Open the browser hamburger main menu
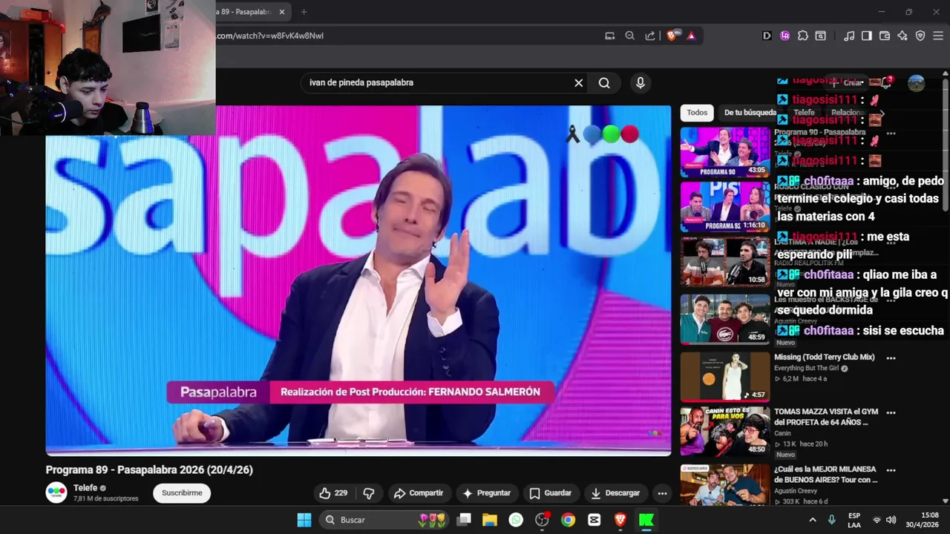950x534 pixels. point(938,36)
